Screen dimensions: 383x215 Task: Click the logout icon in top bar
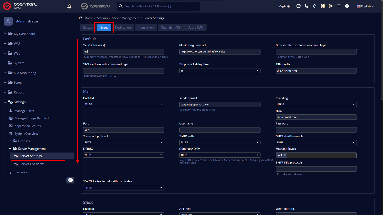(x=331, y=6)
